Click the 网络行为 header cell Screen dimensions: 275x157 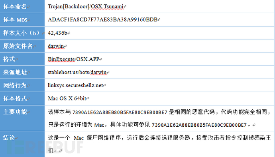22,85
